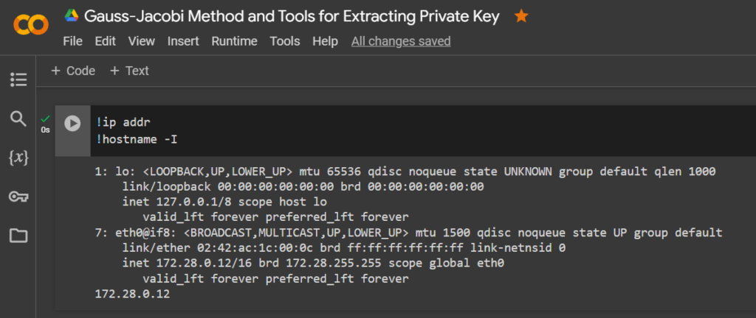
Task: Open the Insert menu
Action: 183,41
